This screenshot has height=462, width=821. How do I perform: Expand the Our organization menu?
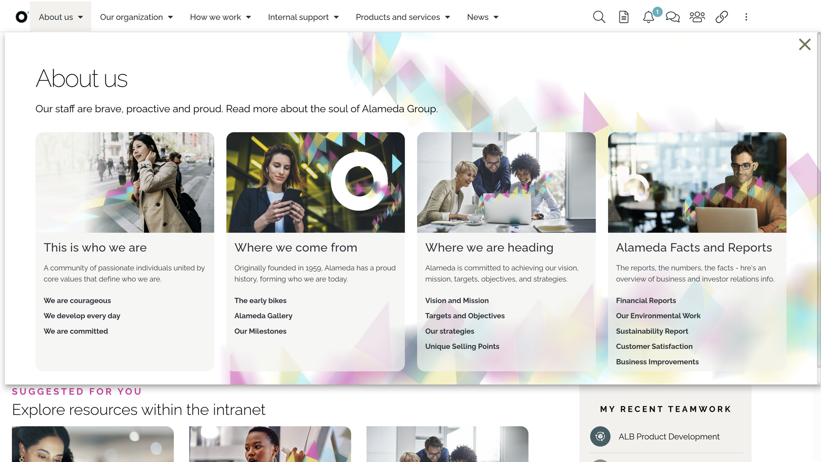tap(136, 17)
